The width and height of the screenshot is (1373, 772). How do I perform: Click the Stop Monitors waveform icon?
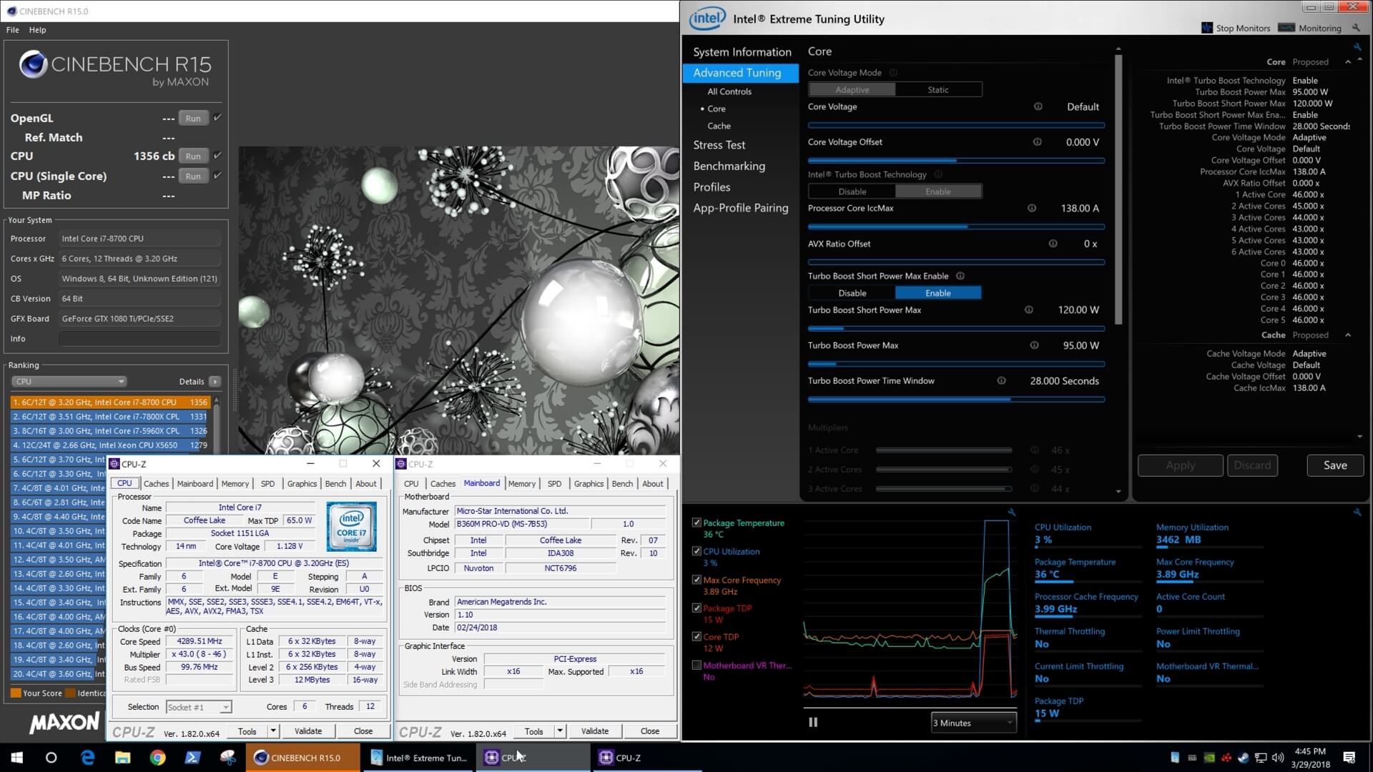[x=1207, y=28]
